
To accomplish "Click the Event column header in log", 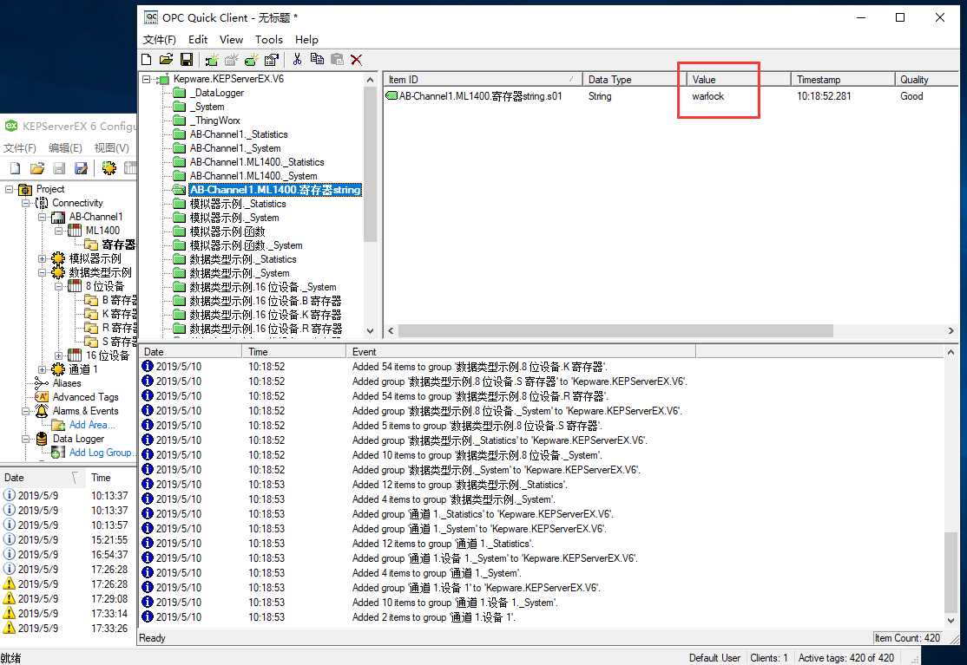I will click(521, 352).
